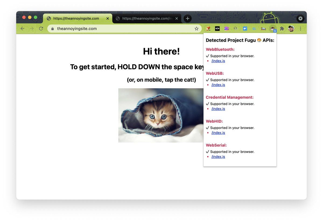Viewport: 323px width, 221px height.
Task: Select the fox-shaped extension icon
Action: coord(208,28)
